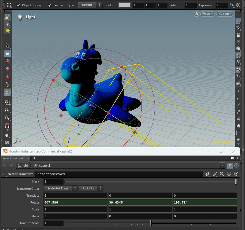Viewport: 245px width, 230px height.
Task: Open the light Type dropdown showing Distant
Action: click(90, 5)
